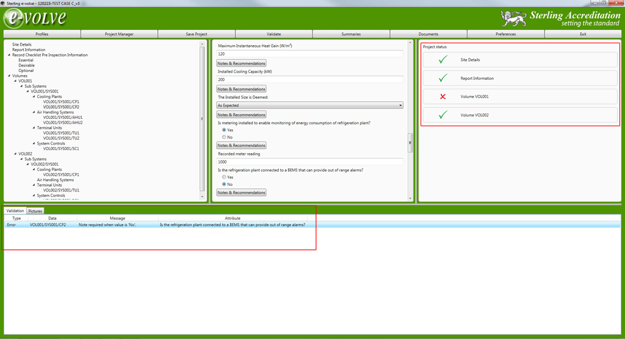Select VOL001/SYS001/CP2 in the tree

pos(61,107)
